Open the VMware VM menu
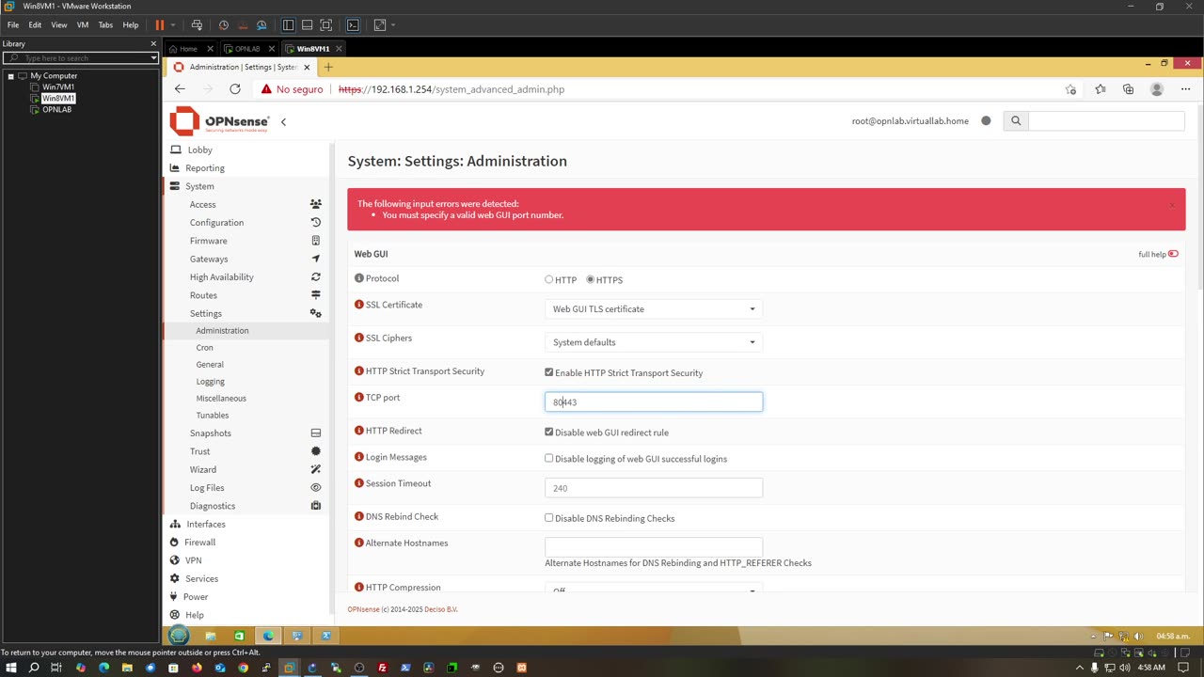1204x677 pixels. pyautogui.click(x=83, y=25)
